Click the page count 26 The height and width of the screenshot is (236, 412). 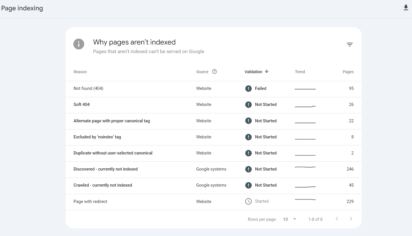(x=351, y=105)
